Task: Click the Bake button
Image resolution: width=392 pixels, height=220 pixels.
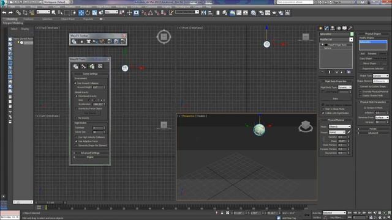Action: pyautogui.click(x=336, y=98)
